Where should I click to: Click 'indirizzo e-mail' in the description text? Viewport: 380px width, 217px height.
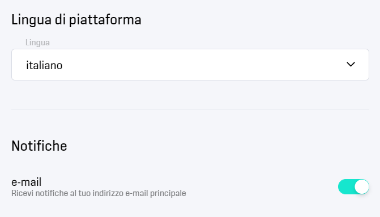point(120,193)
